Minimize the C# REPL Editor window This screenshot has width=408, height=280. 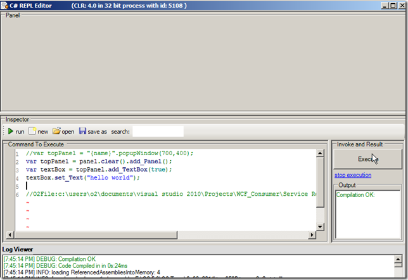pos(385,6)
